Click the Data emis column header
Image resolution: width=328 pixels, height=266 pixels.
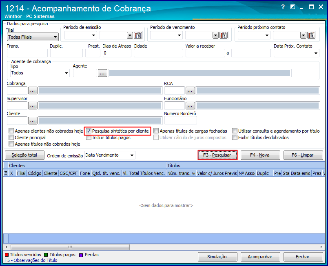[x=301, y=173]
